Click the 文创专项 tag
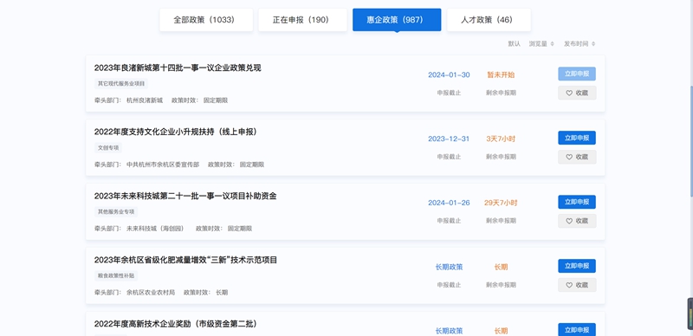 point(108,148)
